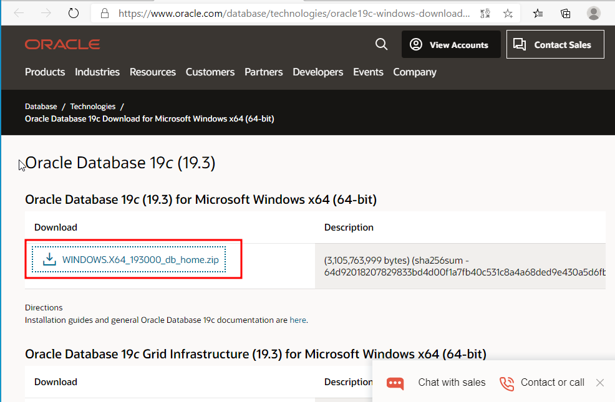
Task: Go to Database breadcrumb link
Action: [x=41, y=107]
